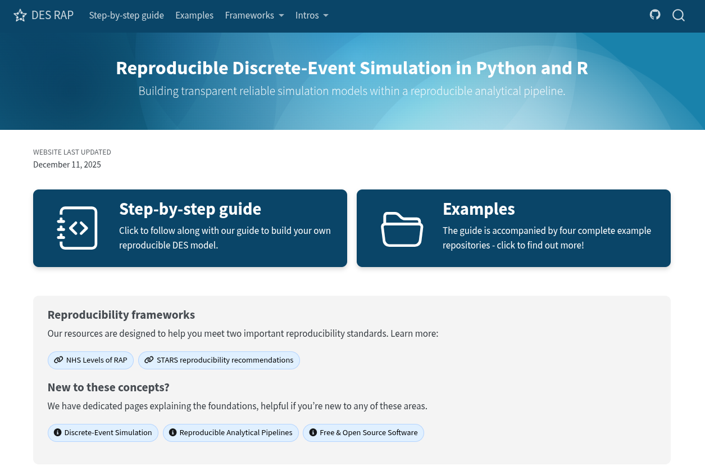Image resolution: width=705 pixels, height=470 pixels.
Task: Click the 'New to these concepts?' heading
Action: (108, 387)
